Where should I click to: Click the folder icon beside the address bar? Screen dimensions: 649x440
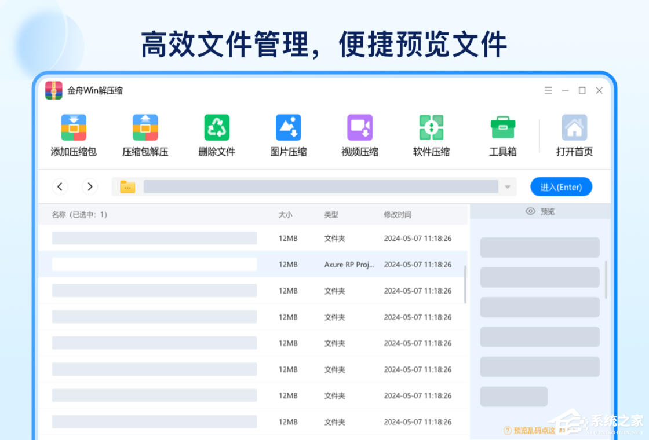[127, 186]
